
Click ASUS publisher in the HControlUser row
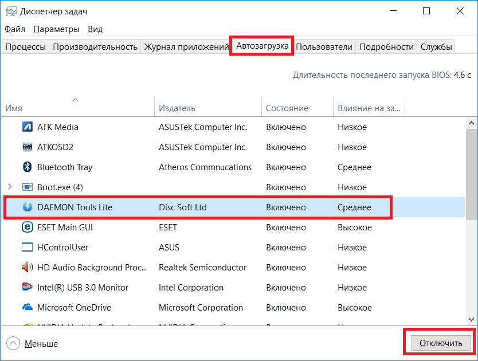pyautogui.click(x=169, y=248)
